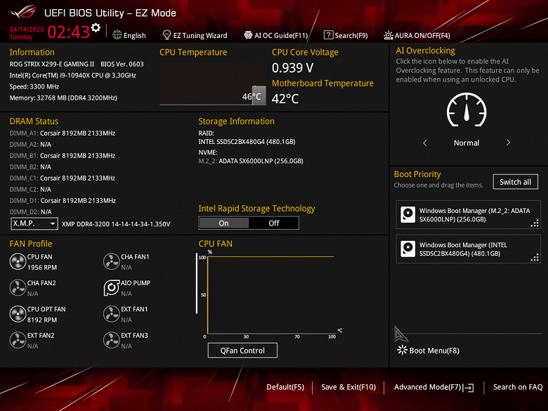Click the 0.939 V core voltage value
This screenshot has width=548, height=411.
(x=292, y=68)
